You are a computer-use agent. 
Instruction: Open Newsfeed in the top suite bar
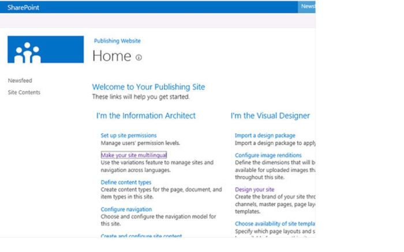pyautogui.click(x=308, y=7)
